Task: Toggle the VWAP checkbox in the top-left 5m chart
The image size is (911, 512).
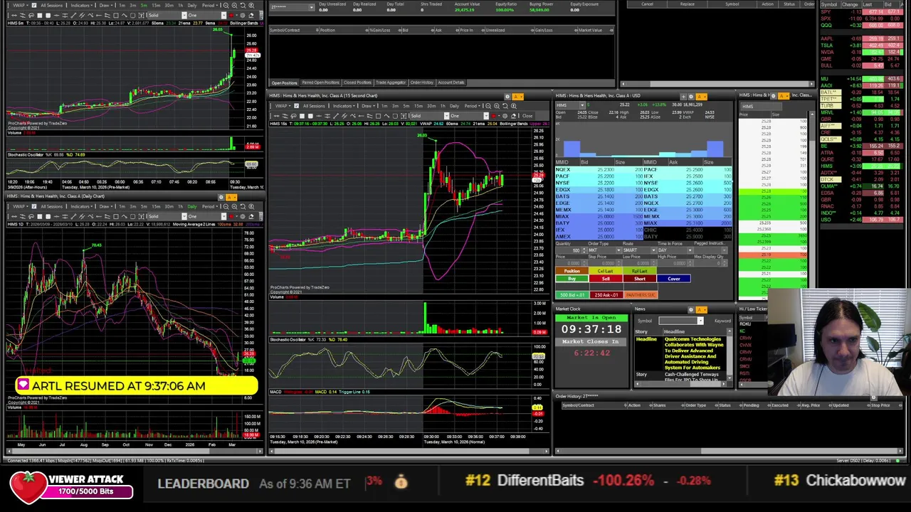Action: (x=34, y=6)
